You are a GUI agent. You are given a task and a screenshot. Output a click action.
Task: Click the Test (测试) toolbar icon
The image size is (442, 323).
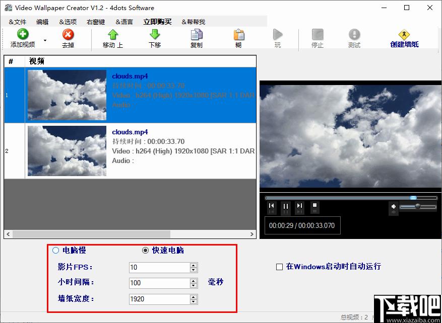coord(354,35)
